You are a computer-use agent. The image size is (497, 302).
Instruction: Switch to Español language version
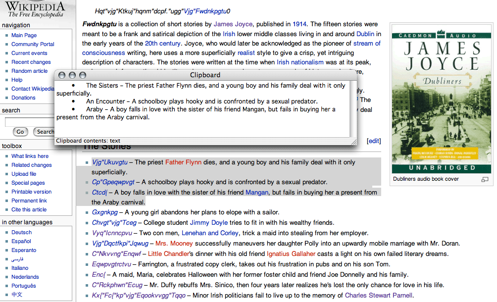21,241
